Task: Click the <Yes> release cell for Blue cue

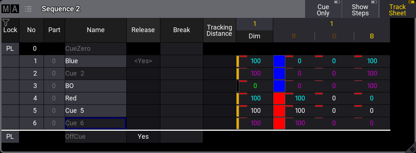Action: [x=143, y=61]
